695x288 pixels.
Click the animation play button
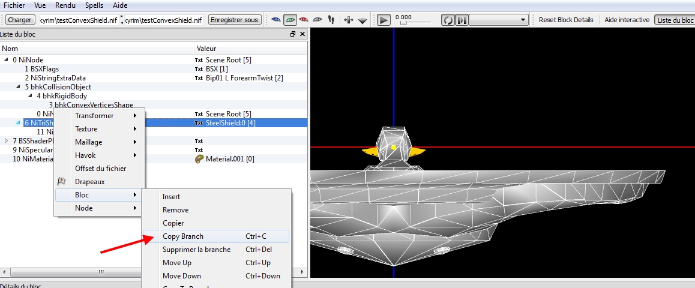coord(384,20)
